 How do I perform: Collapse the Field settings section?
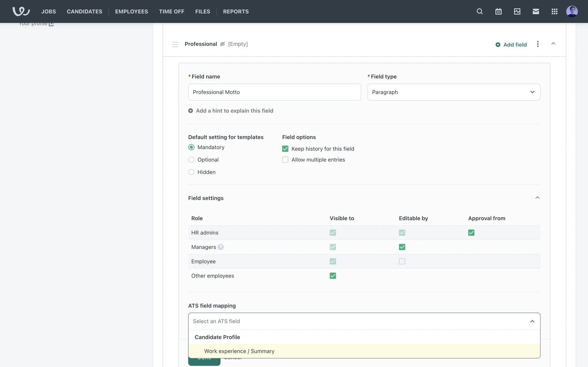pyautogui.click(x=537, y=198)
